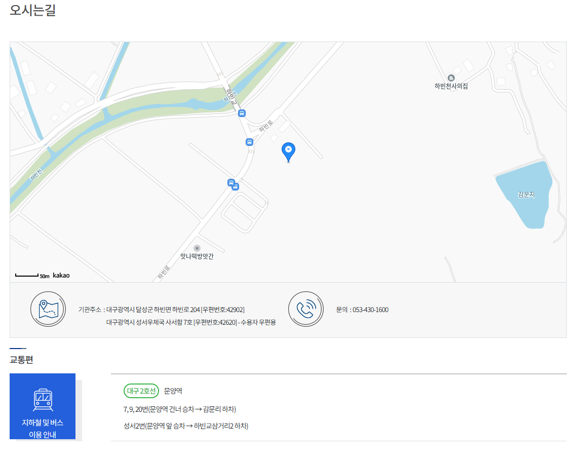The height and width of the screenshot is (460, 580).
Task: Click the map address circle icon
Action: coord(48,309)
